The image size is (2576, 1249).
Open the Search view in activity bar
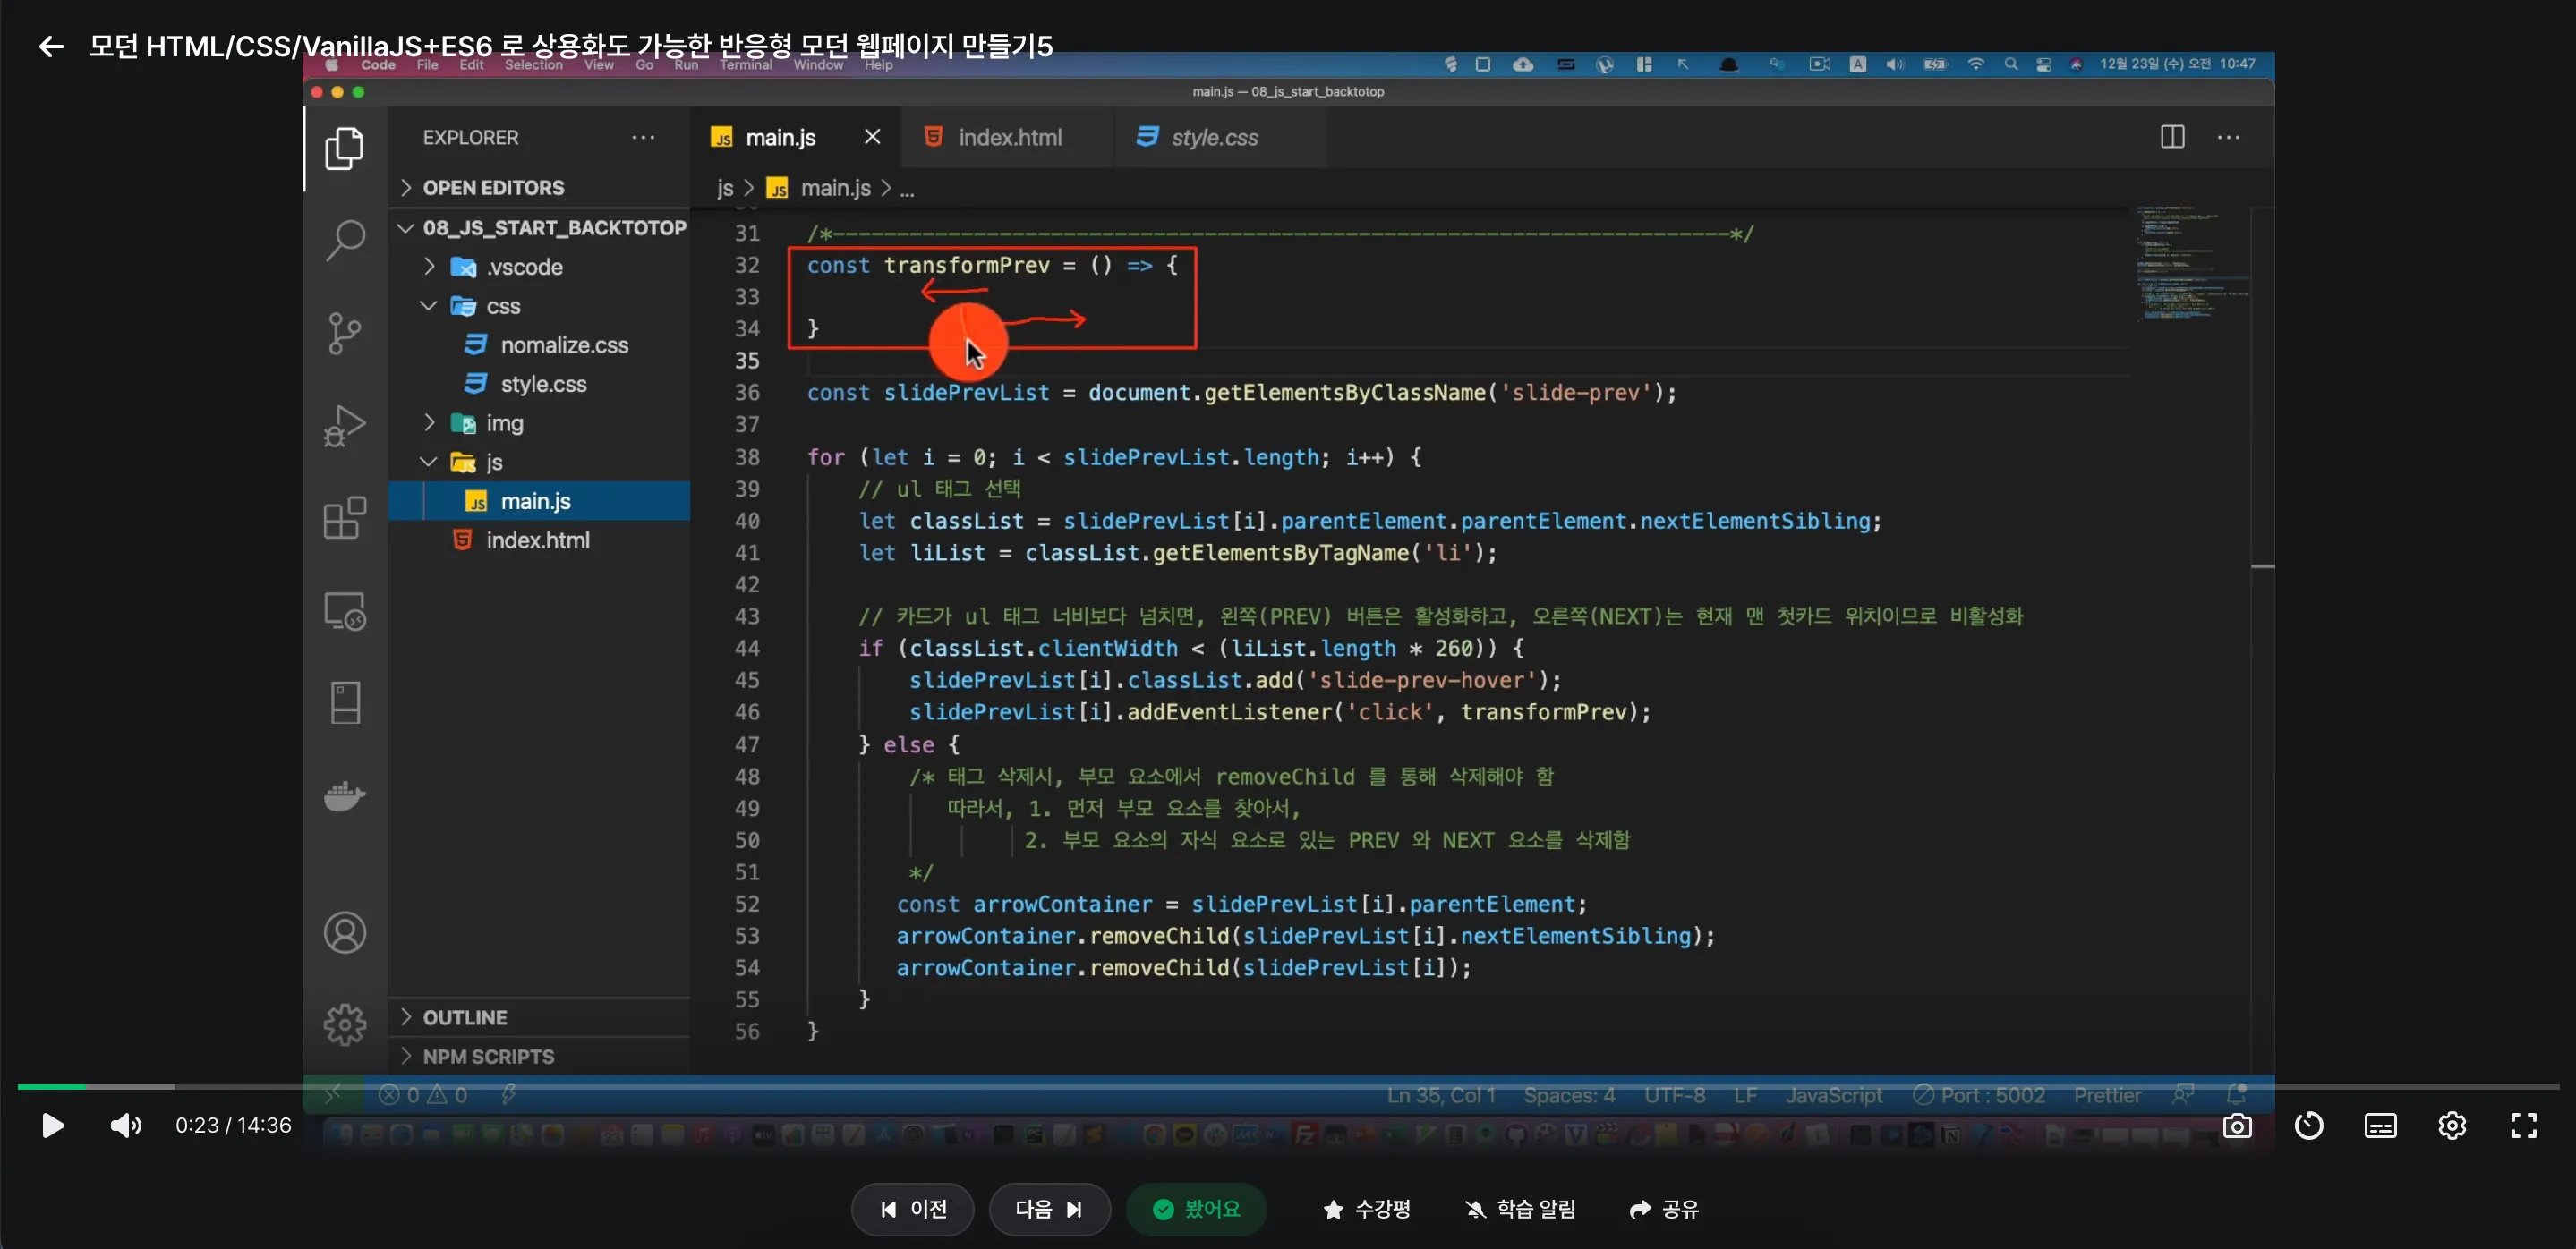(x=345, y=240)
